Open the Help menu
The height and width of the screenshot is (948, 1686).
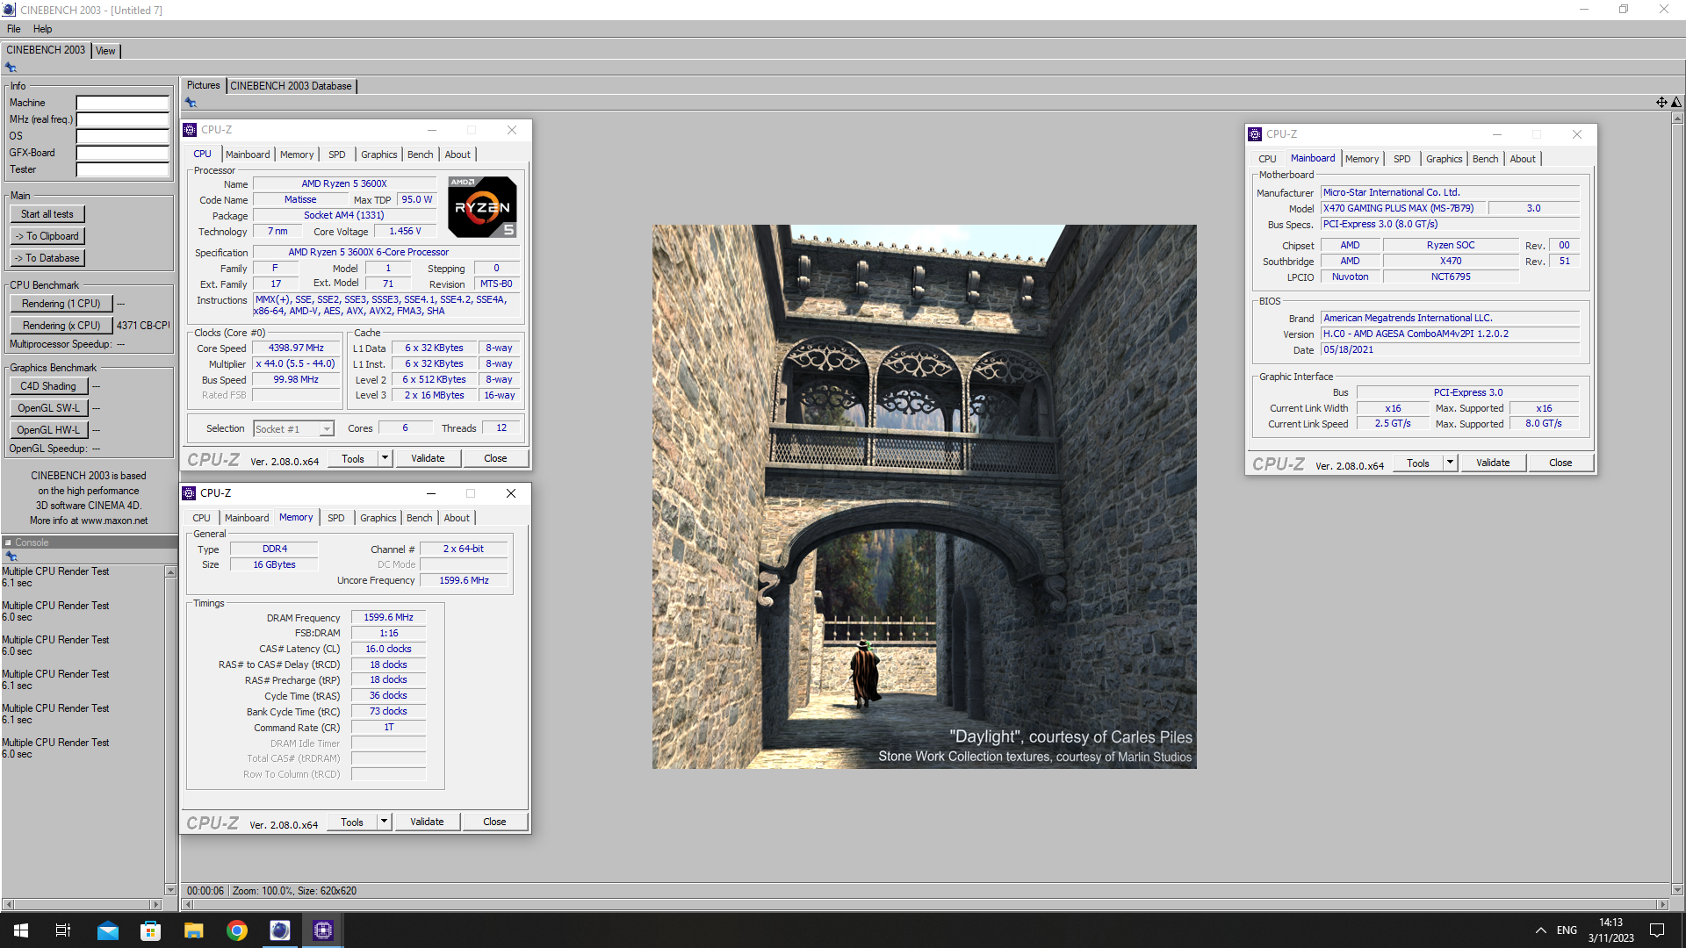43,29
